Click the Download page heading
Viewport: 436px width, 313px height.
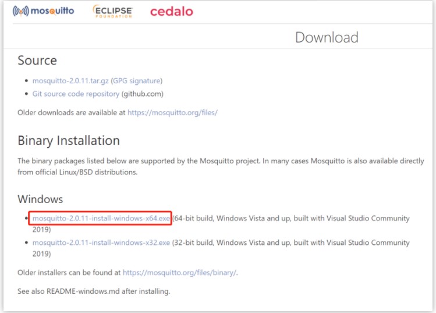click(x=327, y=38)
